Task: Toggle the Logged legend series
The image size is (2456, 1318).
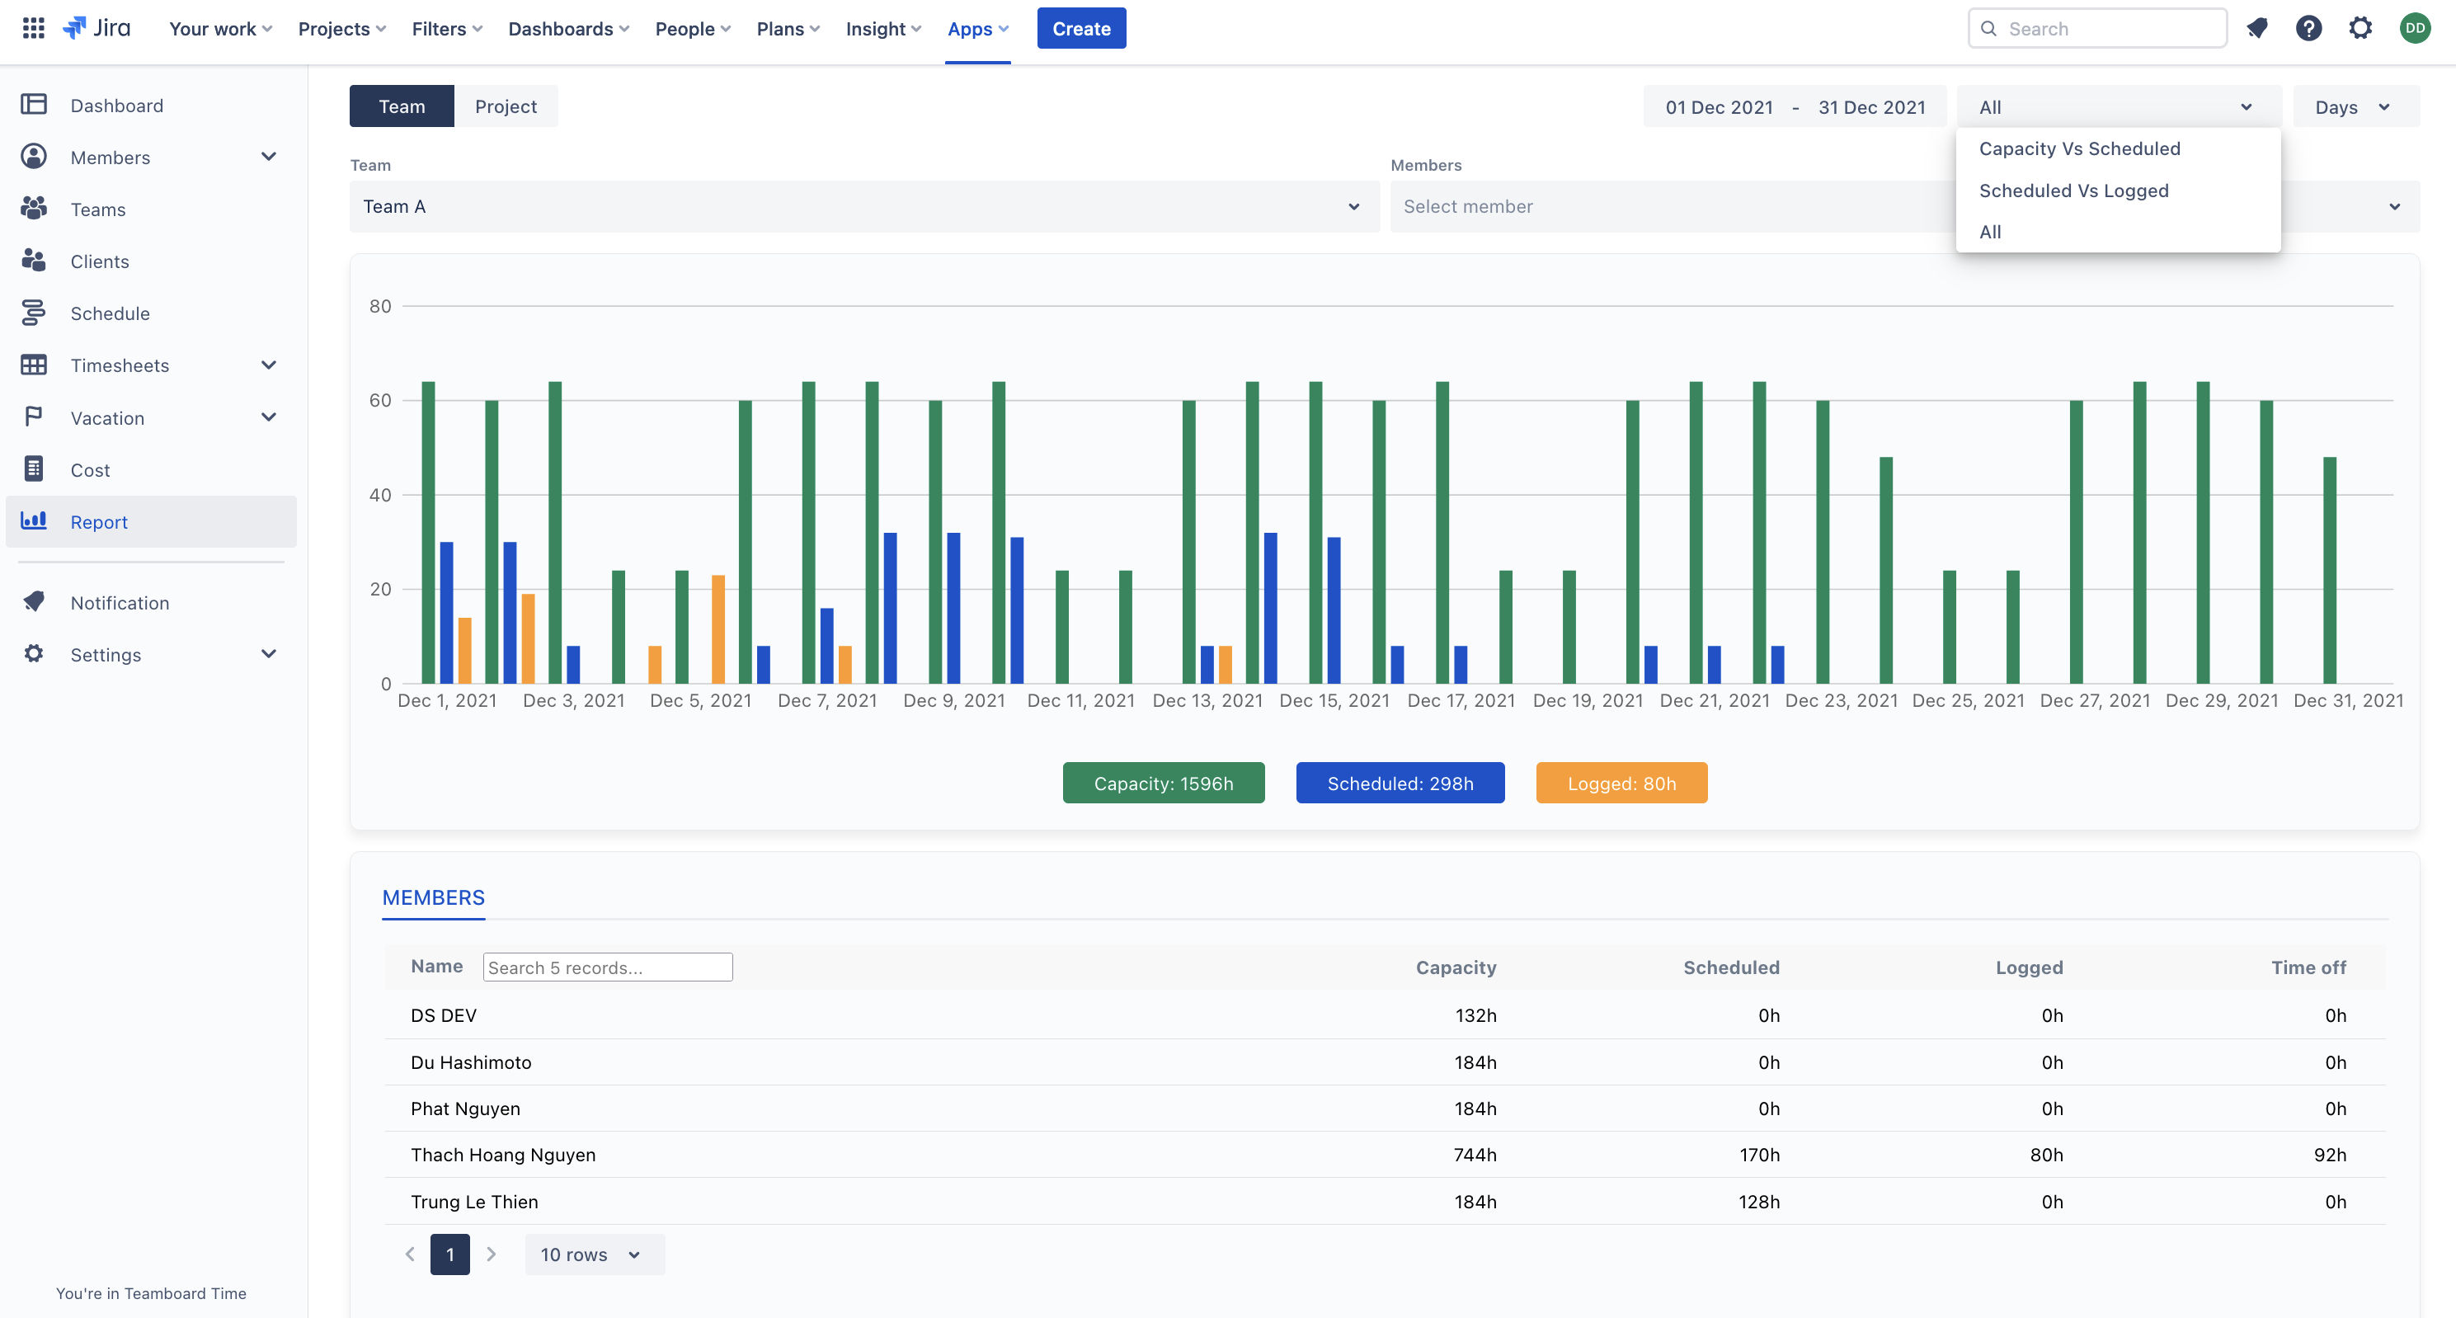Action: coord(1621,783)
